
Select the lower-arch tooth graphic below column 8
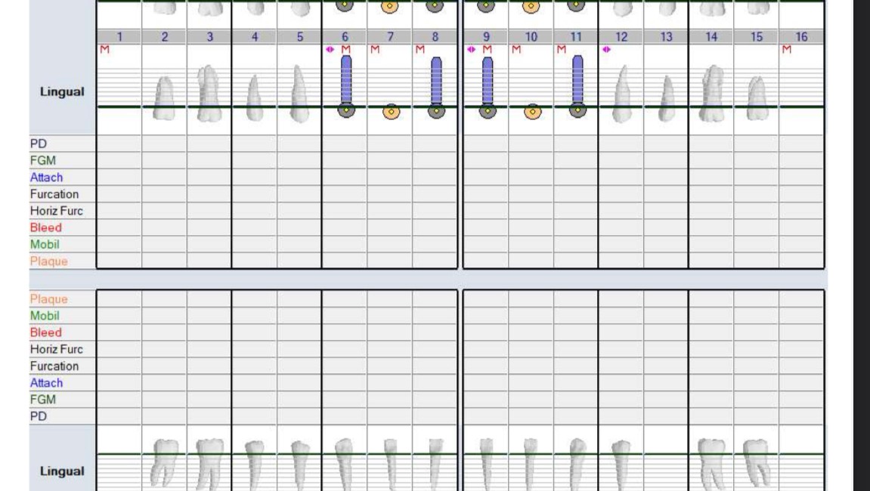pyautogui.click(x=436, y=465)
